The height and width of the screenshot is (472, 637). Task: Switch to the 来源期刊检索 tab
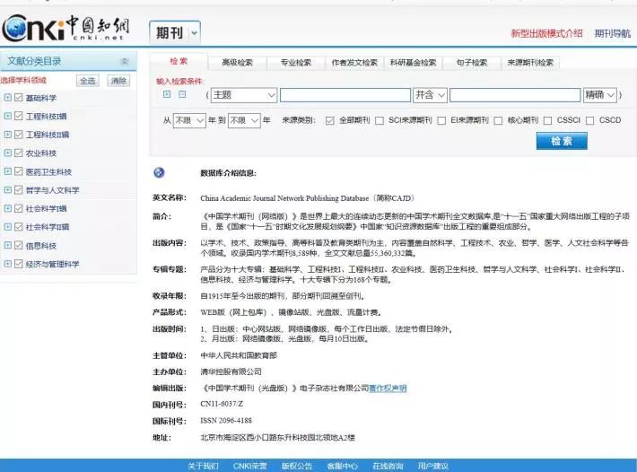click(x=530, y=63)
